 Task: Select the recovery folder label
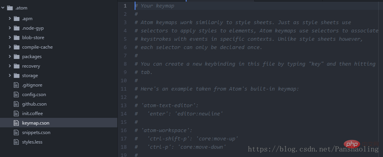pos(31,66)
